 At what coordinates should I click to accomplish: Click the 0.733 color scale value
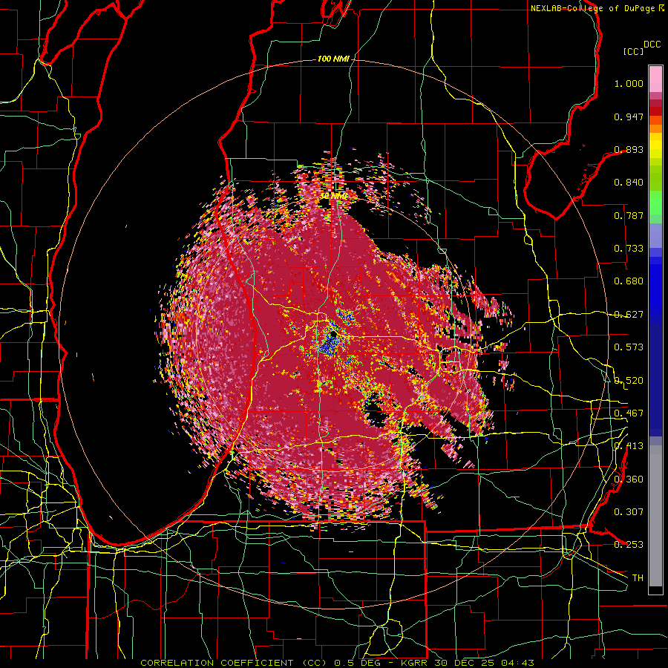[x=629, y=249]
